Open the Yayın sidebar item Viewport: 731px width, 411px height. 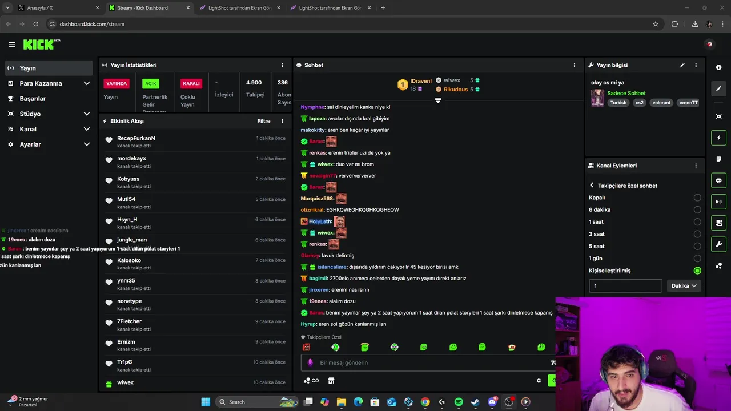click(x=49, y=68)
